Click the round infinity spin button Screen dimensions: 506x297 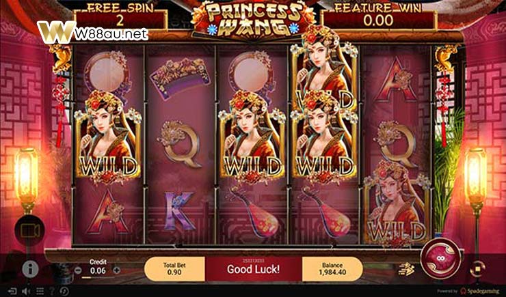441,258
